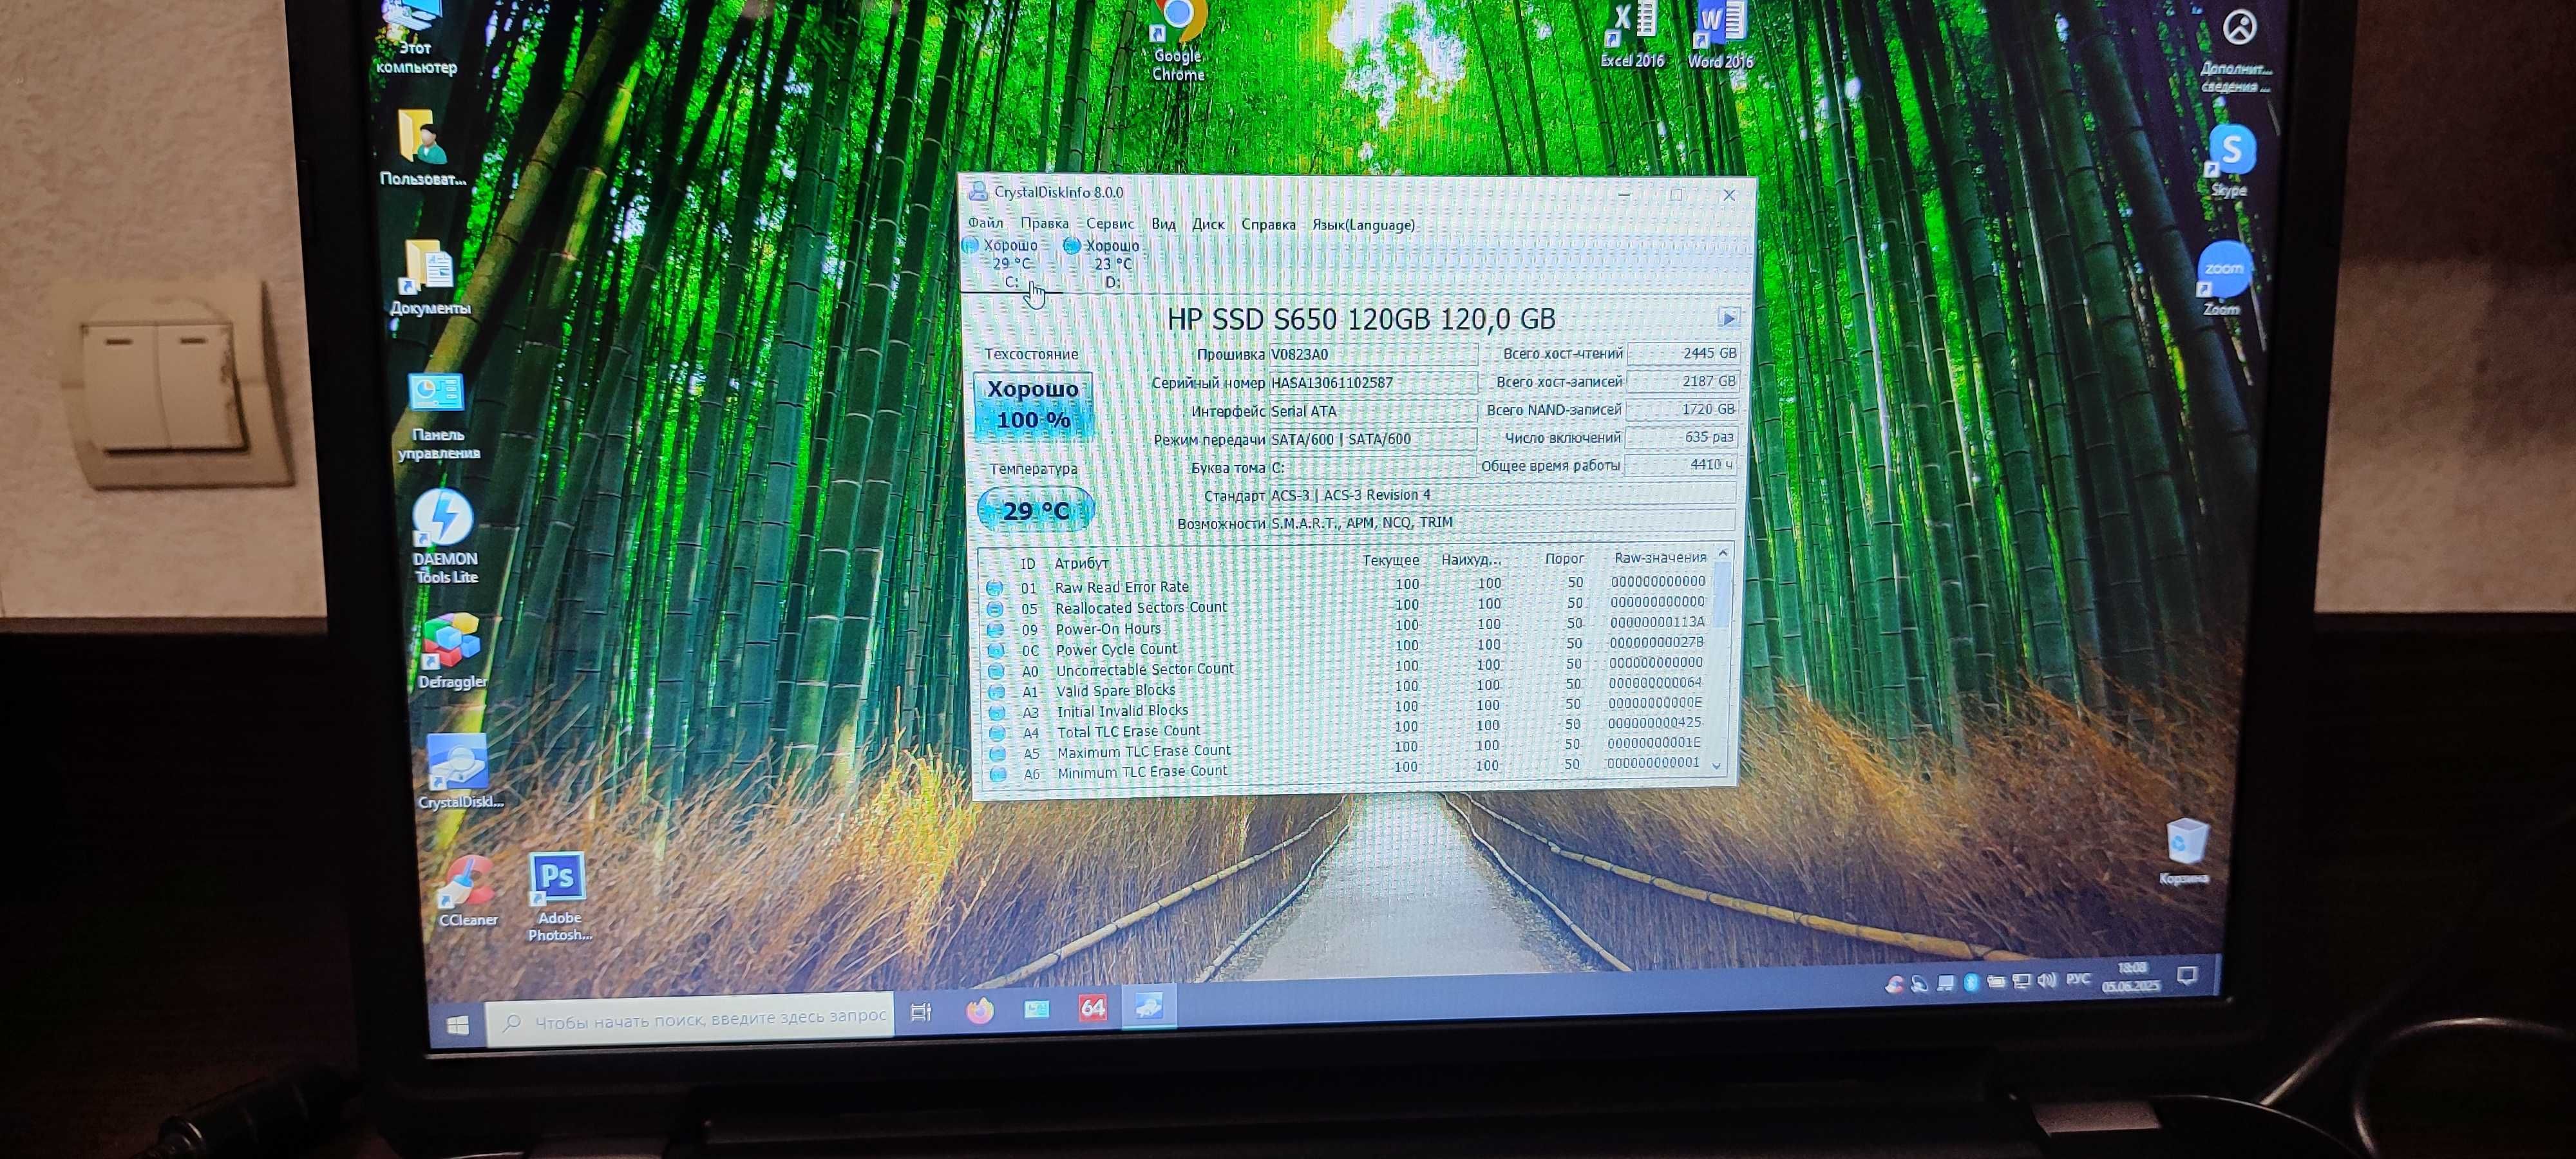Launch Excel 2016 desktop icon
The width and height of the screenshot is (2576, 1159).
click(1632, 34)
